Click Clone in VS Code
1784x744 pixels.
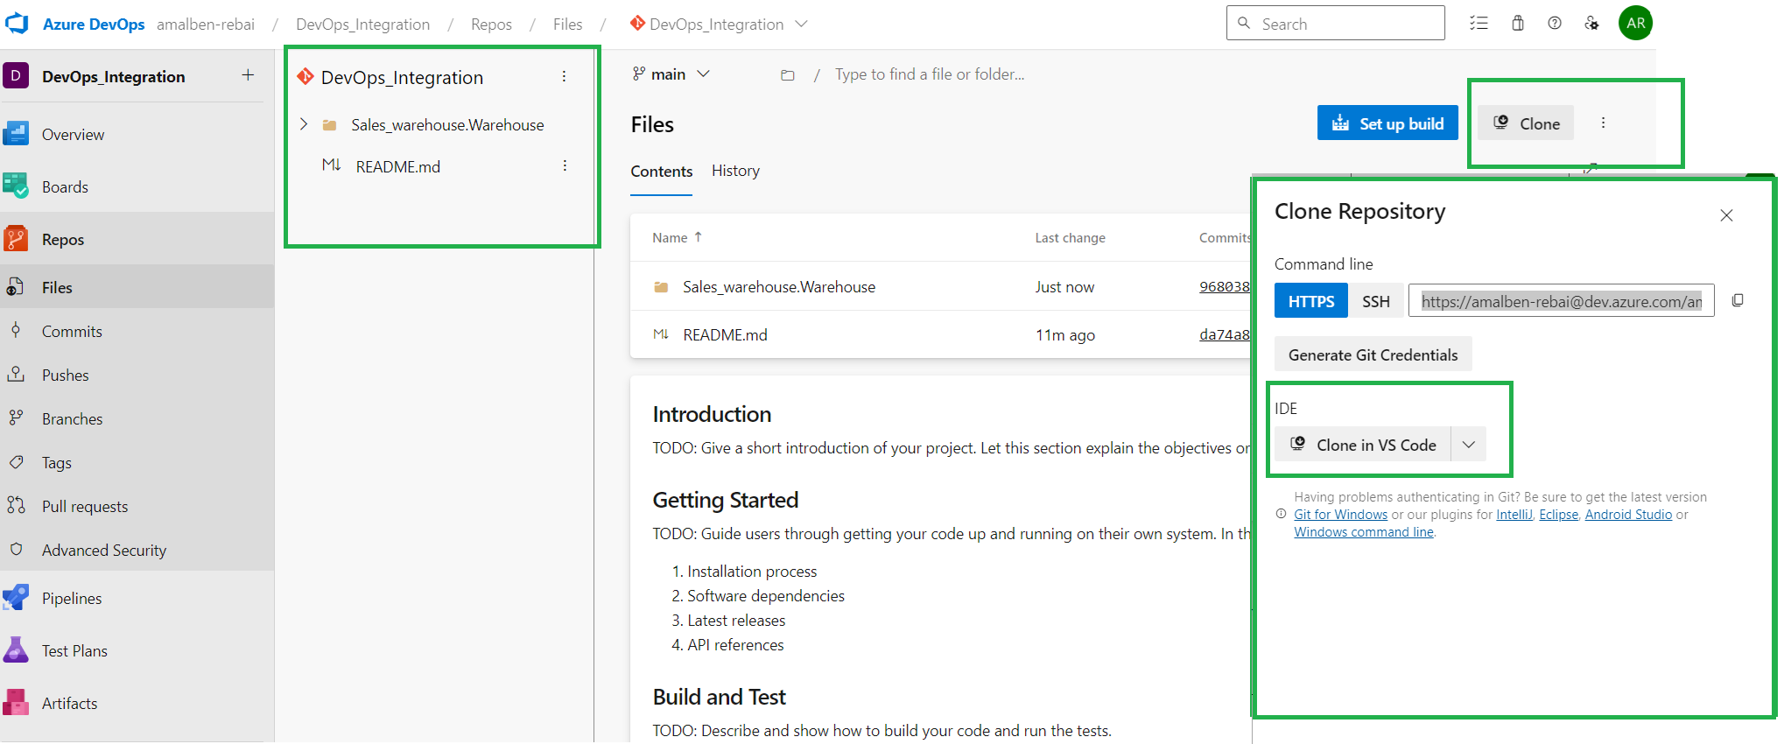[1363, 445]
